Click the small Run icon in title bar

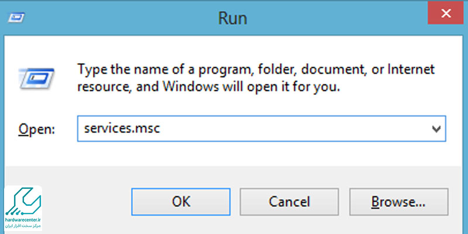coord(16,18)
